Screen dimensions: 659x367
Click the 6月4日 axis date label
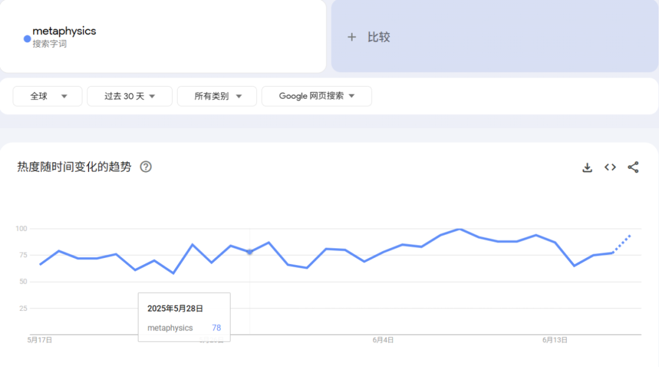point(383,340)
